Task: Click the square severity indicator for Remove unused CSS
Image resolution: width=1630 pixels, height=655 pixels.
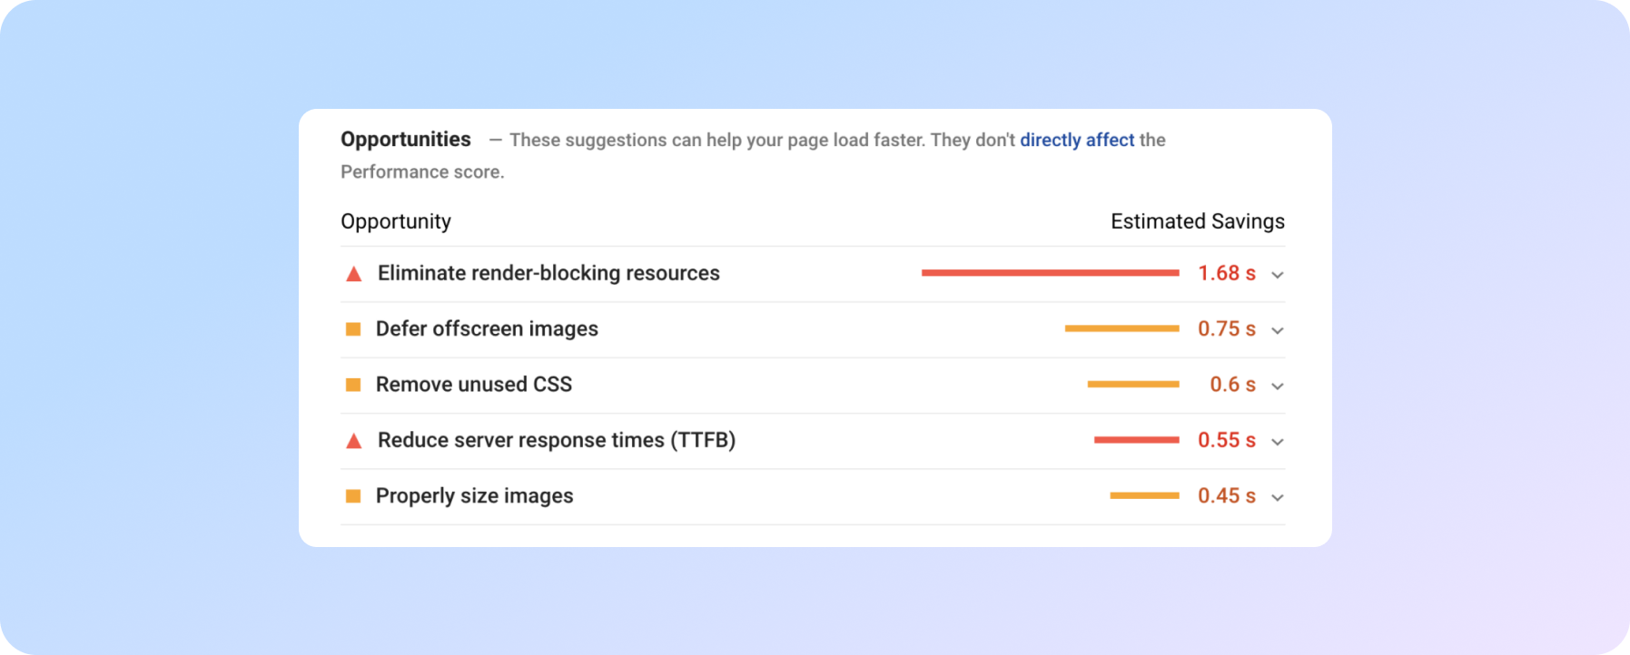Action: click(x=353, y=384)
